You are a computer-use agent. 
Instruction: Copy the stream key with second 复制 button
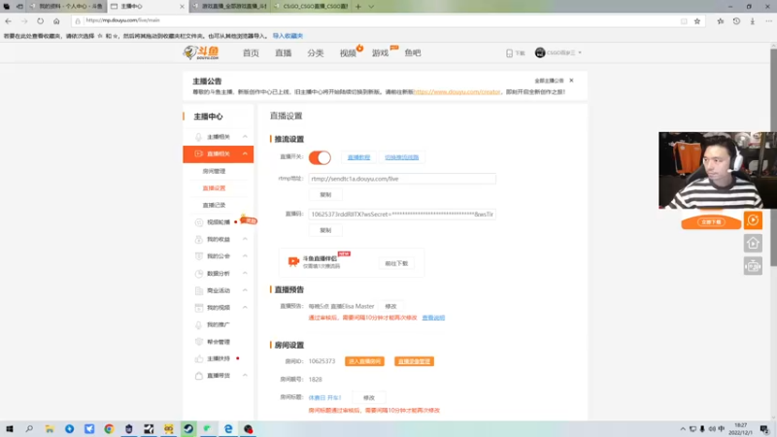point(325,230)
